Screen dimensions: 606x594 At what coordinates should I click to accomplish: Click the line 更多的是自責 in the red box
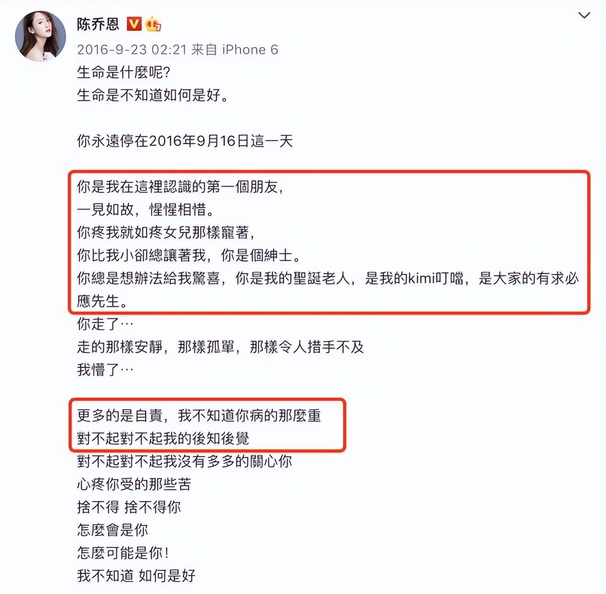coord(199,415)
